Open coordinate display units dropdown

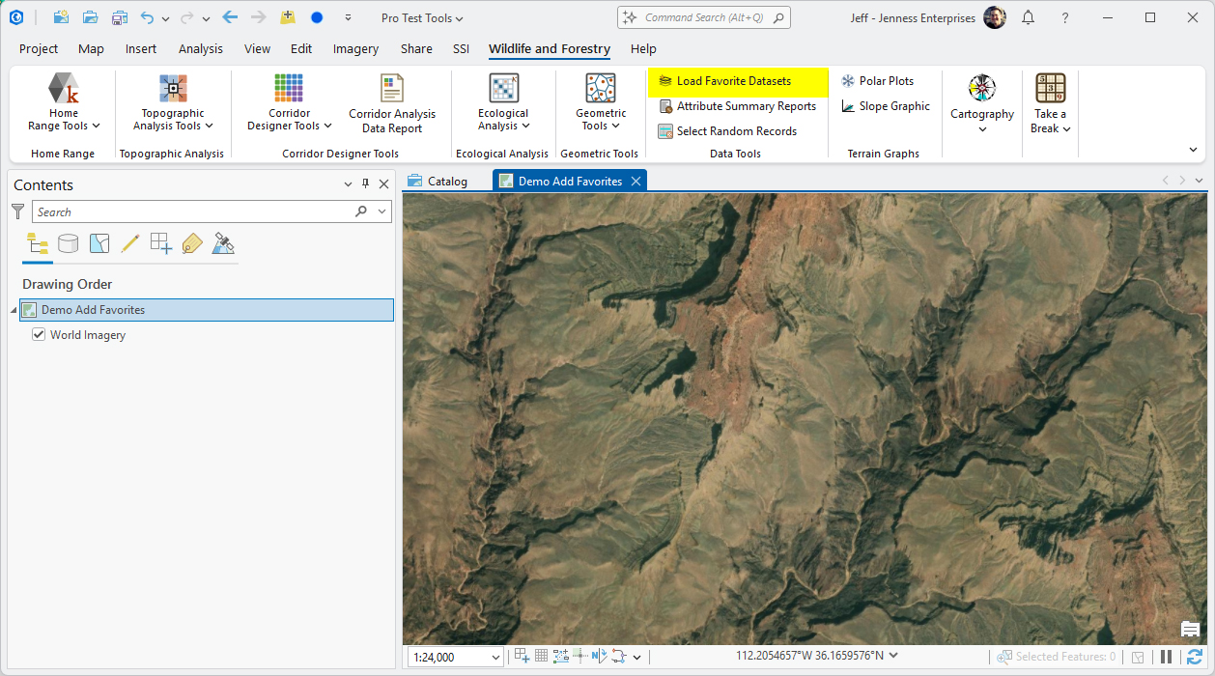coord(893,656)
